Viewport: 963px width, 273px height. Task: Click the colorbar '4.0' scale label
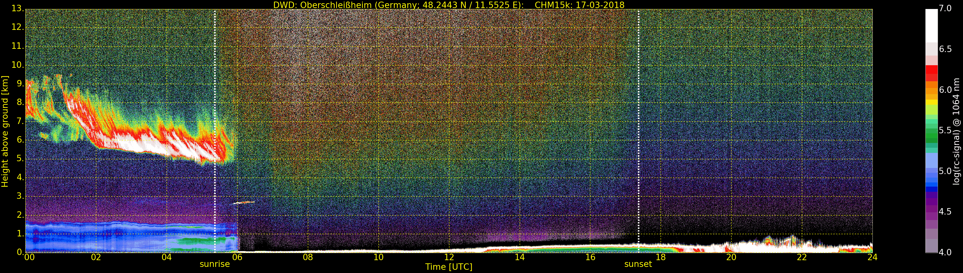945,252
